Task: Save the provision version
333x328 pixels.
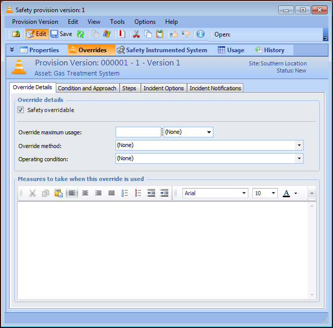Action: [x=61, y=34]
